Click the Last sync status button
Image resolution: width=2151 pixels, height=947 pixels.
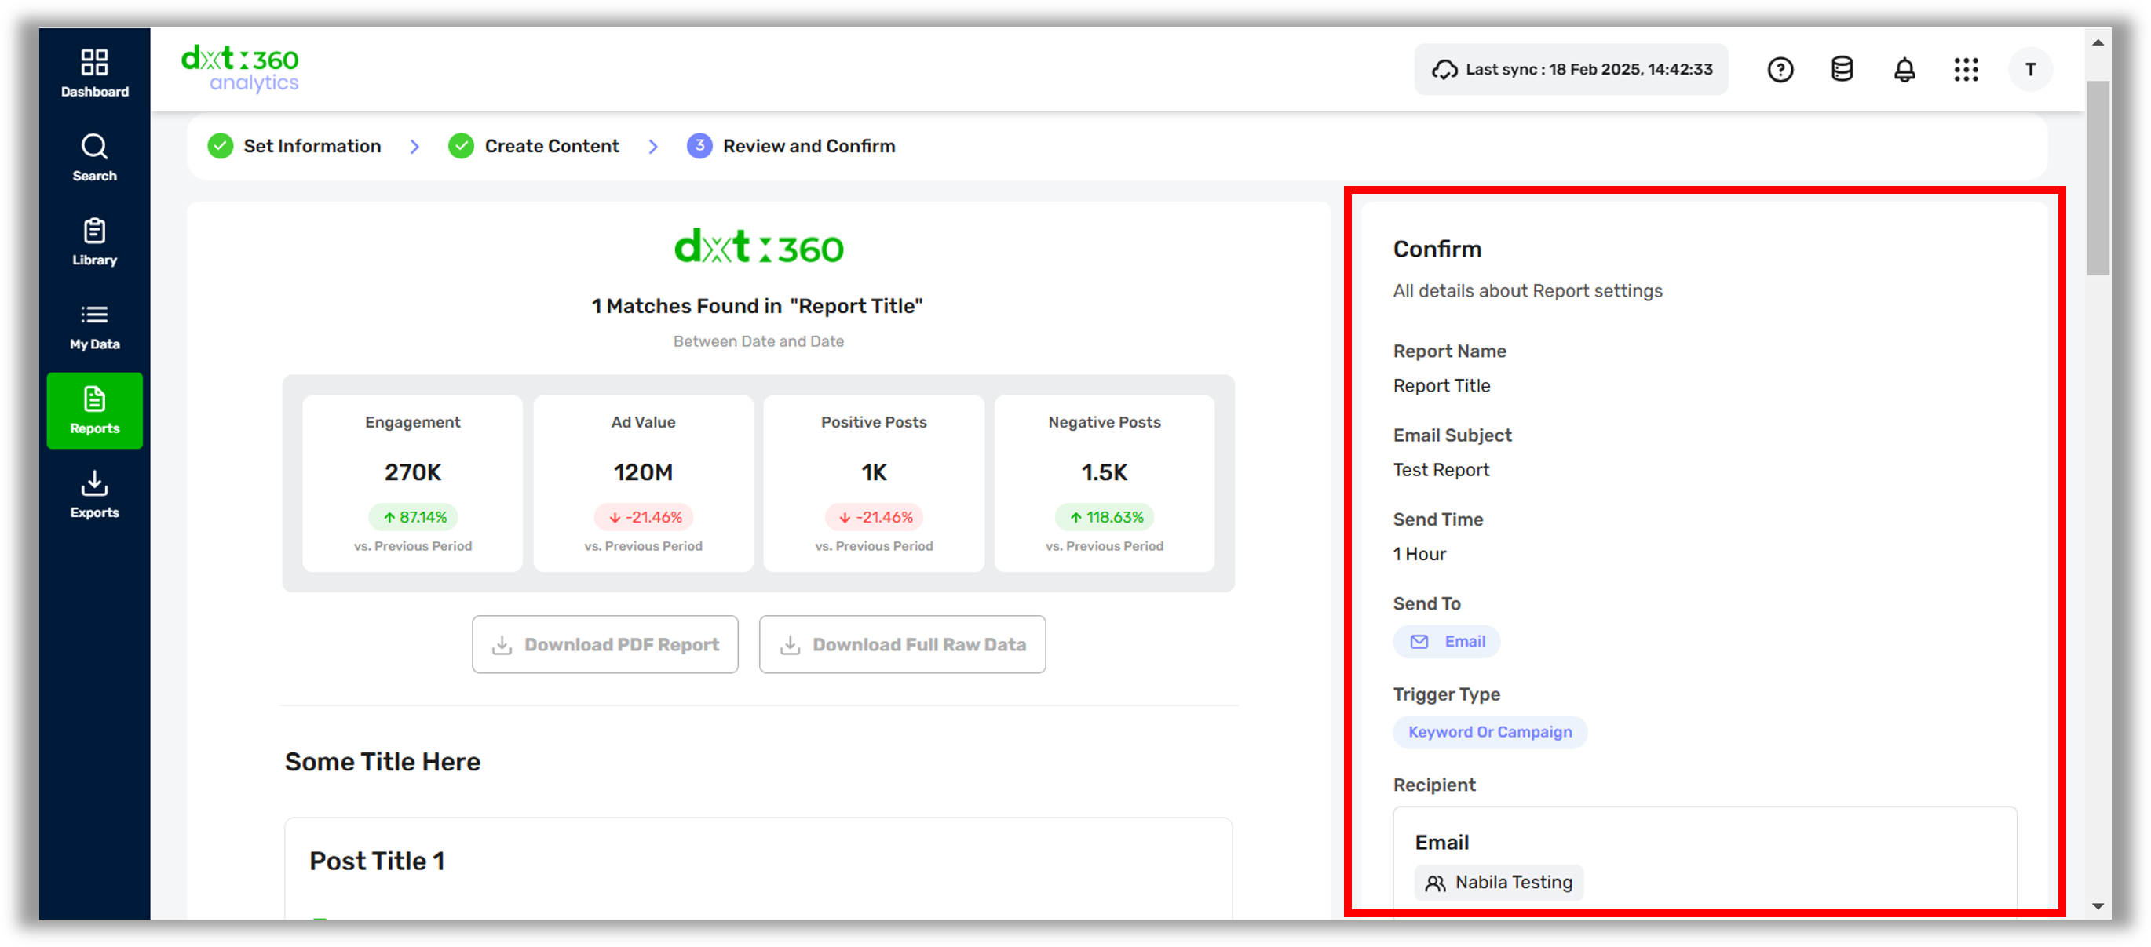tap(1571, 69)
